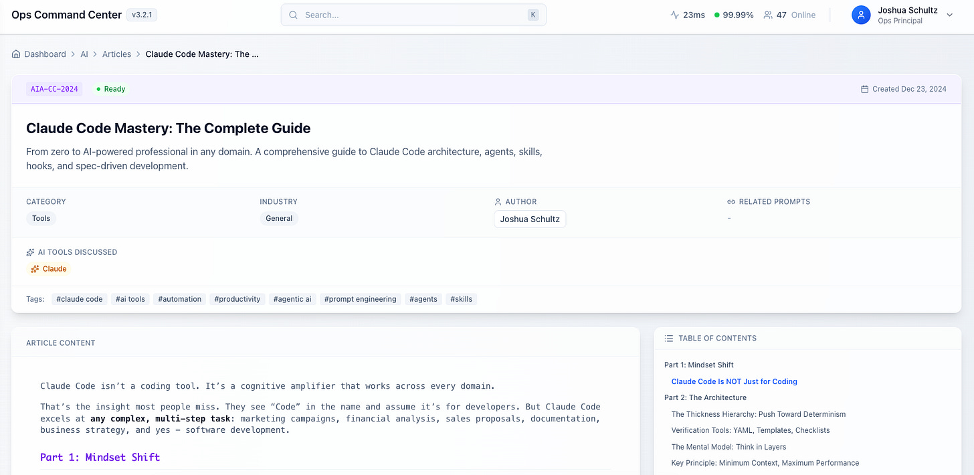The image size is (974, 475).
Task: Click the 23ms latency value
Action: [694, 15]
